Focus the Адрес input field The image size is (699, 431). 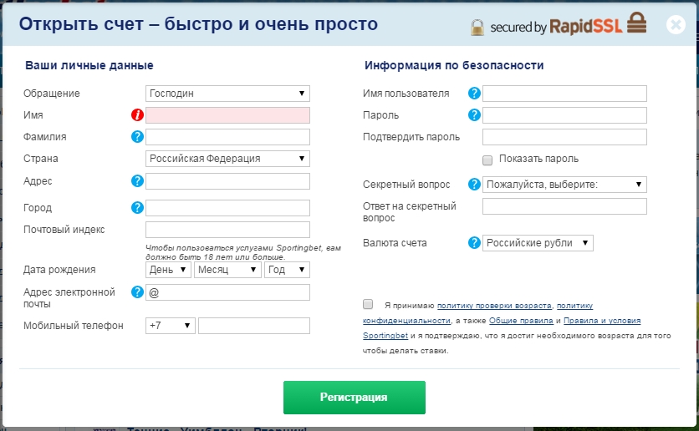227,181
